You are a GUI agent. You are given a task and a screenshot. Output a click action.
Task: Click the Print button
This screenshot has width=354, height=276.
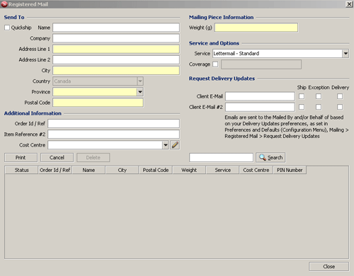[x=21, y=158]
